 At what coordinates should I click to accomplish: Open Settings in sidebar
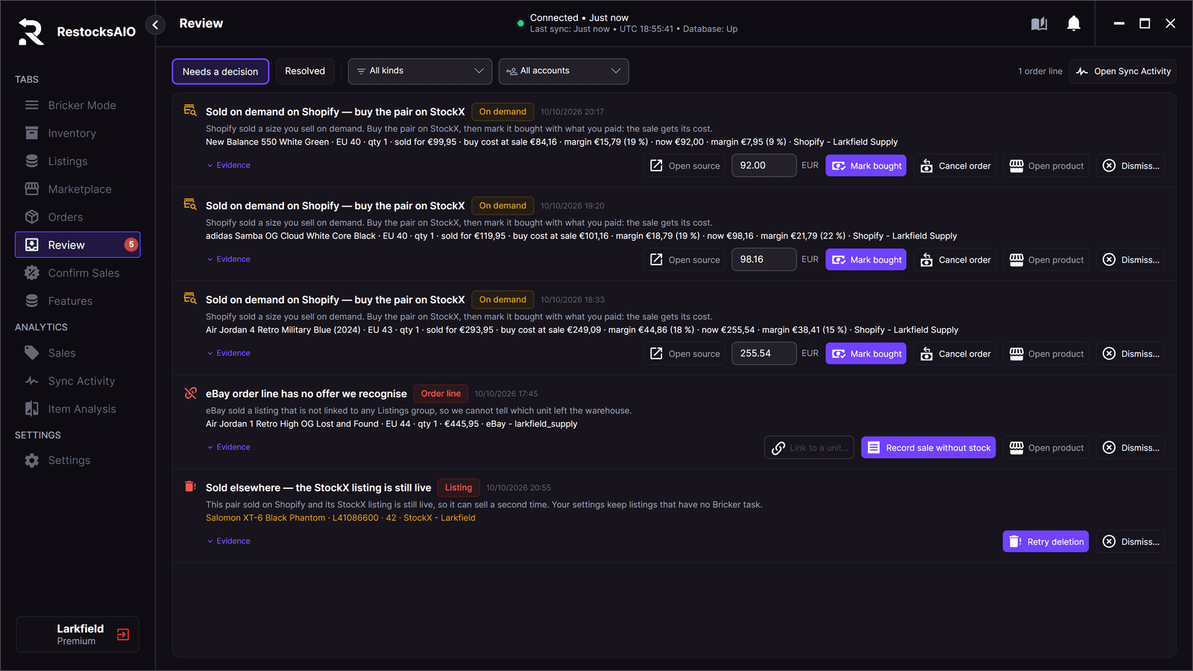(78, 461)
